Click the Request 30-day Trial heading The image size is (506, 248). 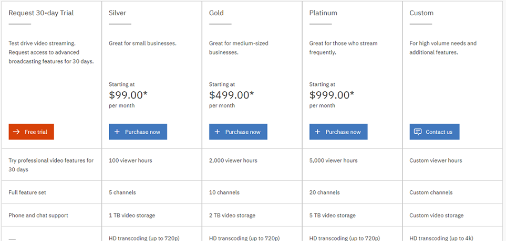click(x=41, y=13)
